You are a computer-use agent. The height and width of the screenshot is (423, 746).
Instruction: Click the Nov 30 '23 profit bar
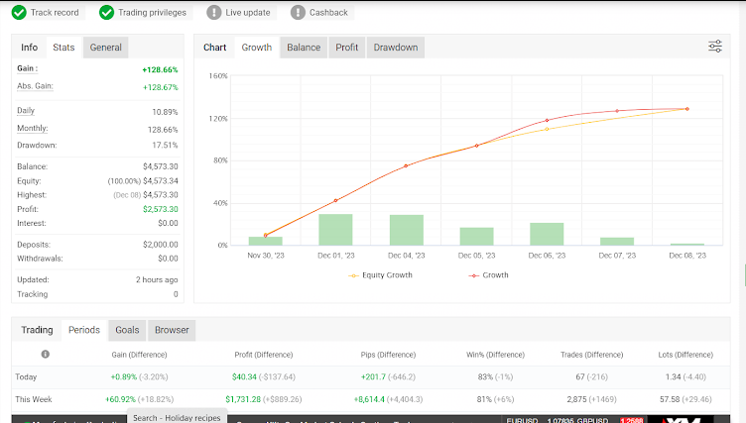point(266,241)
